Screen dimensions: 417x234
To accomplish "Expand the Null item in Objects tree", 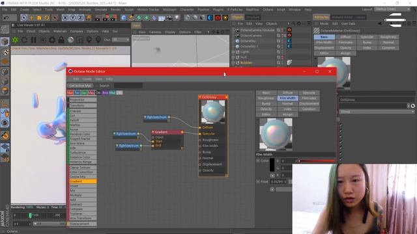I will 233,57.
